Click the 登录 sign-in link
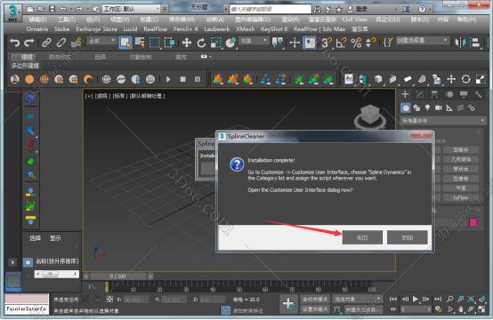 [x=361, y=9]
